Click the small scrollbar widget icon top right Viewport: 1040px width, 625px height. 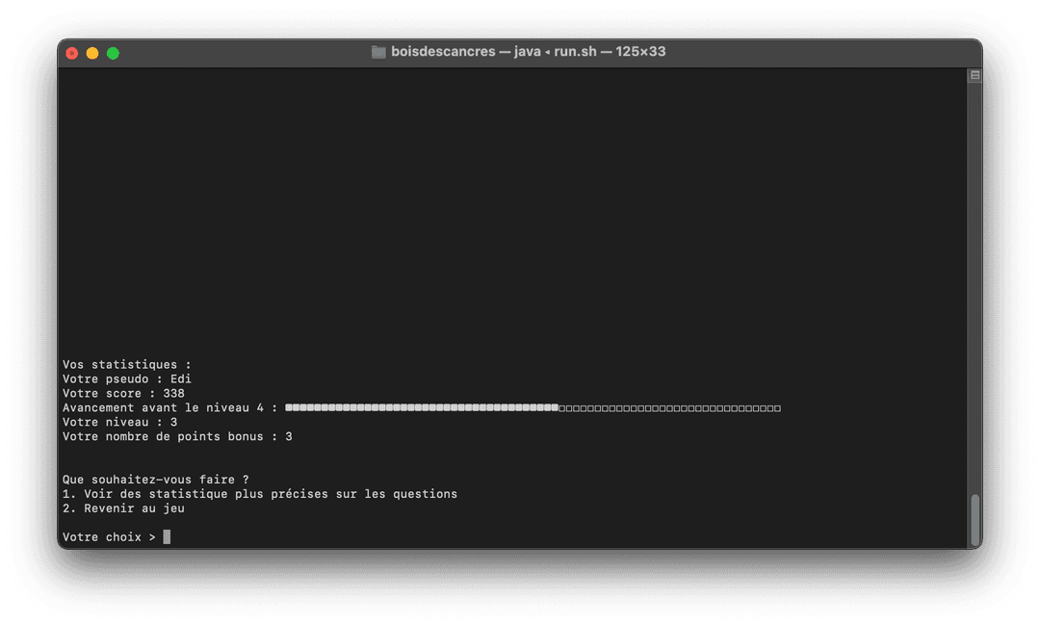click(x=975, y=73)
